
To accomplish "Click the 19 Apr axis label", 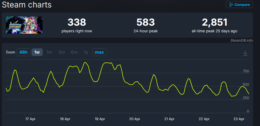I will 100,119.
